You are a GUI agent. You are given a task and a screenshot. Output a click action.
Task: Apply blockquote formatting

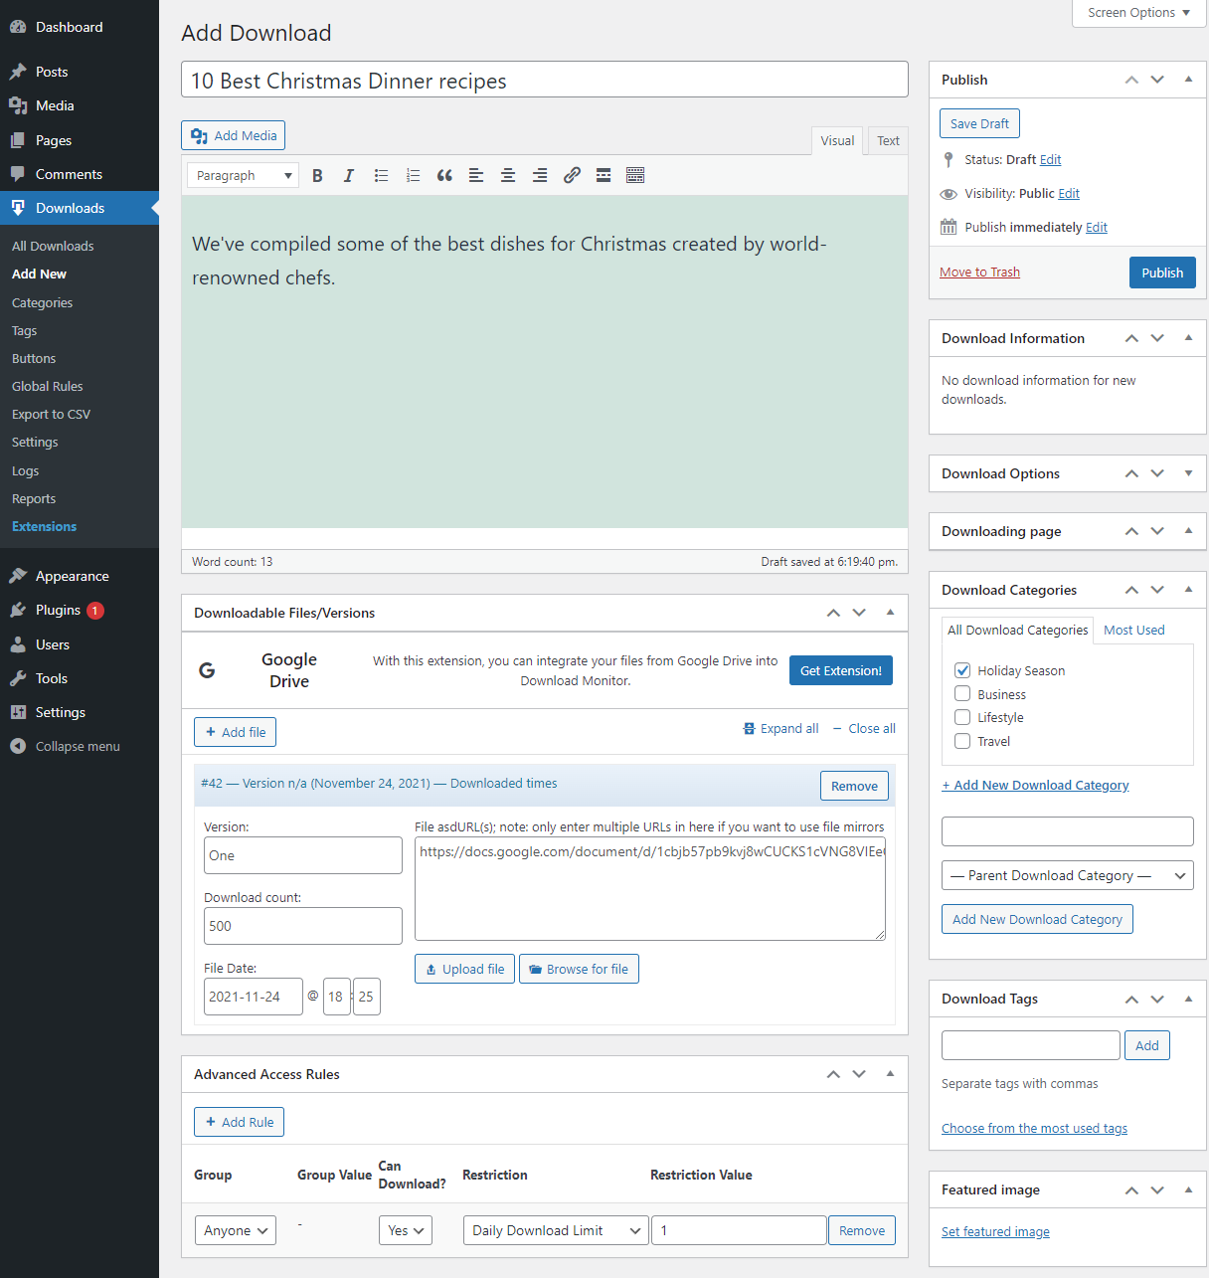click(x=444, y=176)
